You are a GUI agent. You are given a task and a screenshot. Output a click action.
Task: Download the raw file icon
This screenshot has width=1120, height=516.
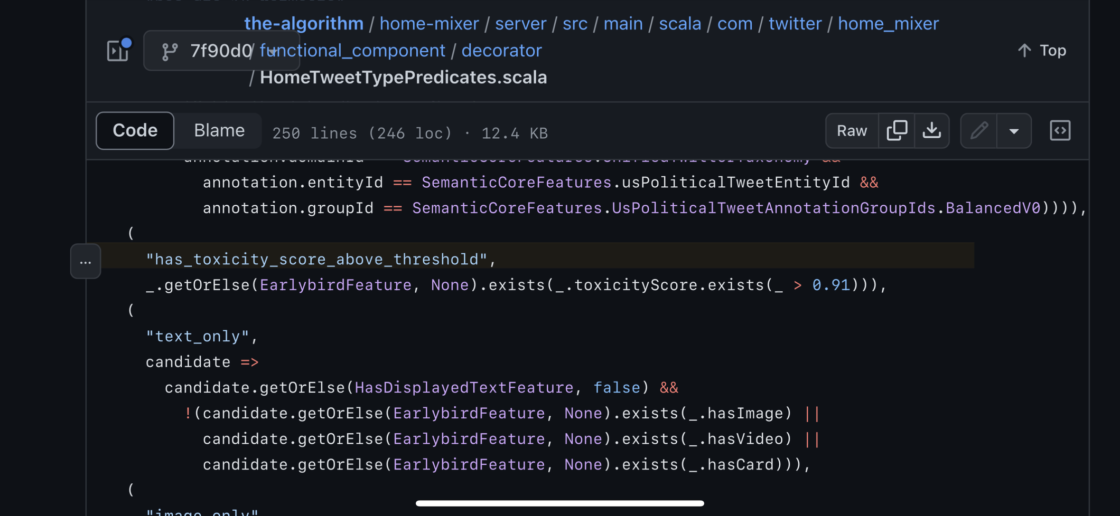point(932,130)
